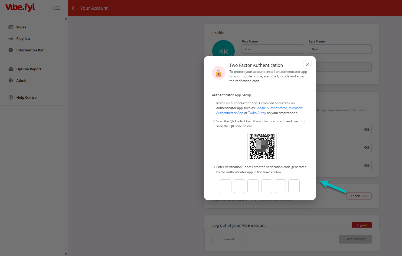
Task: Click the QR code image
Action: [262, 146]
